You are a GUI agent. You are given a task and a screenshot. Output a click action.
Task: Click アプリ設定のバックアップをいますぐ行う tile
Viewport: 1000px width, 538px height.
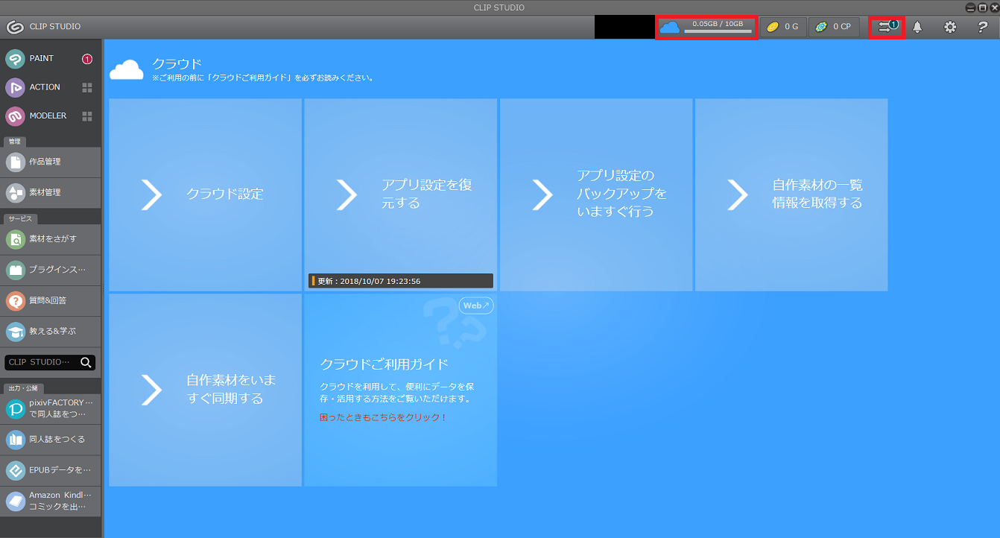[x=596, y=194]
